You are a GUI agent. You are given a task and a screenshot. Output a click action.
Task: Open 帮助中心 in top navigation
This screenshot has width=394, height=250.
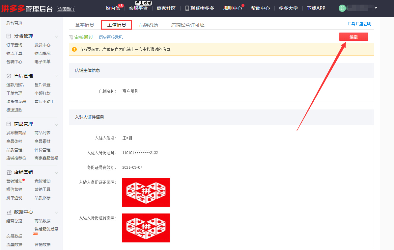pyautogui.click(x=261, y=8)
